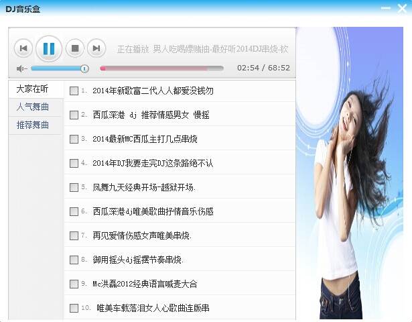
Task: Play Mc洪磊2012经典语言喊麦大合
Action: point(145,284)
